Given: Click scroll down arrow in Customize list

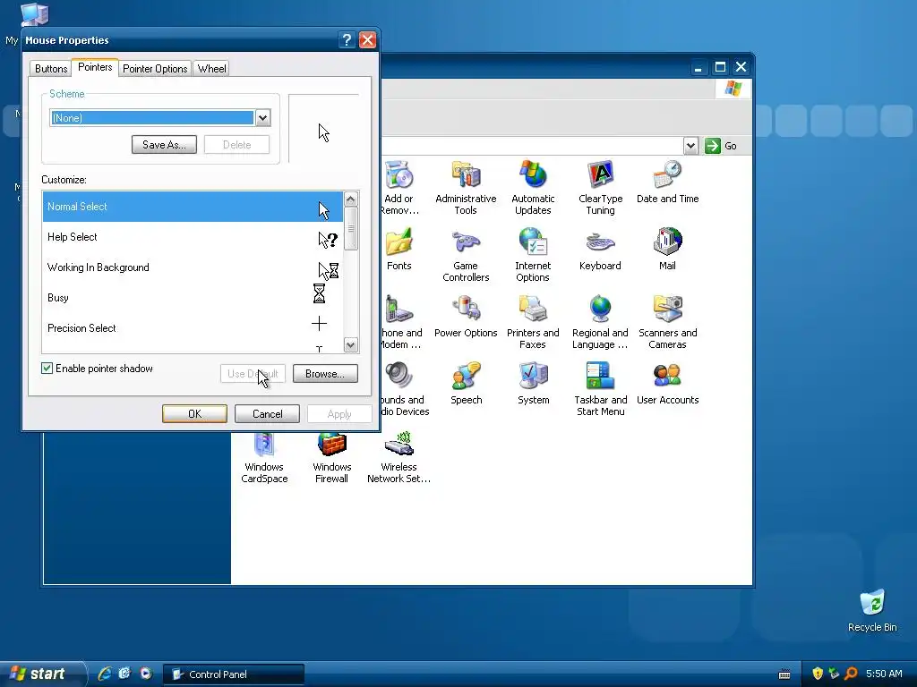Looking at the screenshot, I should click(x=351, y=344).
